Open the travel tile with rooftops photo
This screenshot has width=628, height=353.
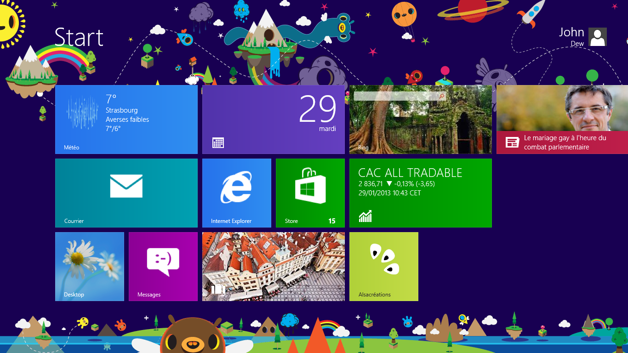(x=274, y=267)
